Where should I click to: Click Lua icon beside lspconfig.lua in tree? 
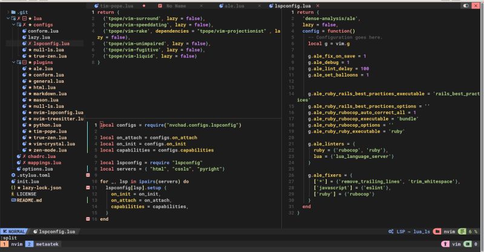tap(24, 43)
